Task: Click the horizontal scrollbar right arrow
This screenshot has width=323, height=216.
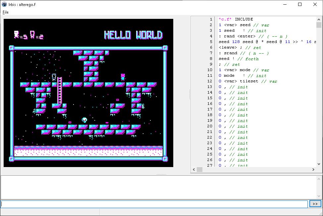Action: pos(313,170)
